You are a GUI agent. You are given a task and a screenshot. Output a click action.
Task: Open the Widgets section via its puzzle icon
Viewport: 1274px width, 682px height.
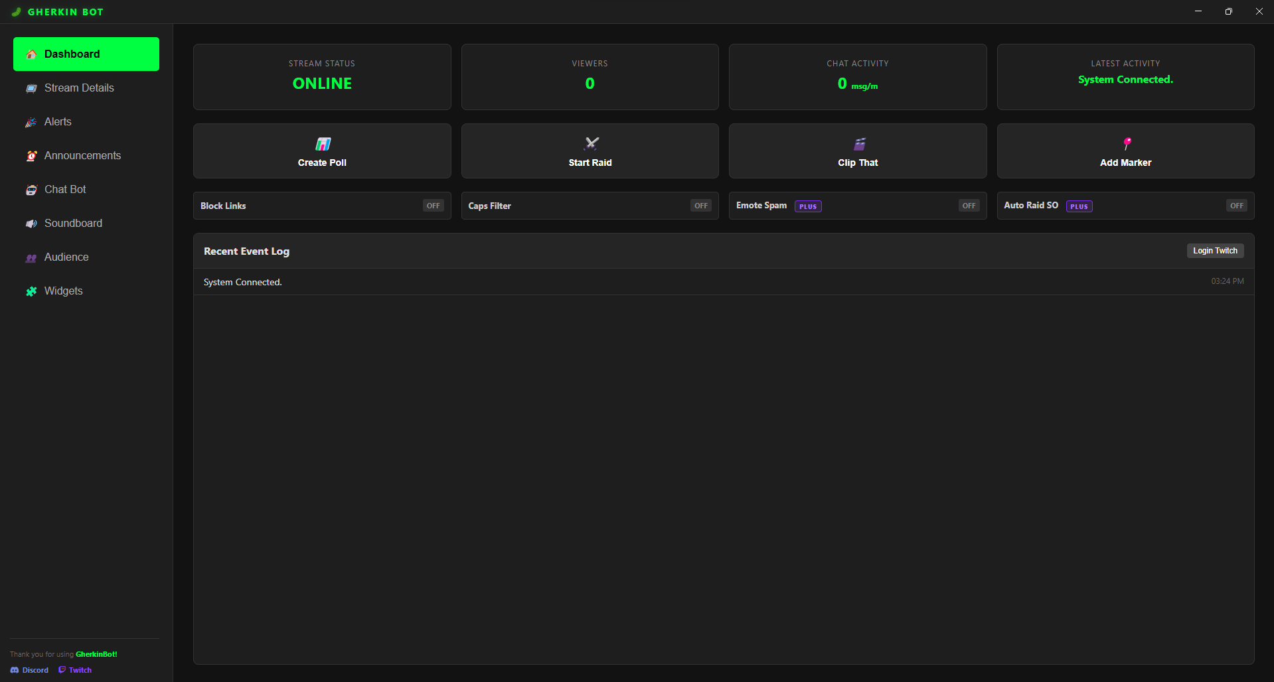(x=31, y=291)
